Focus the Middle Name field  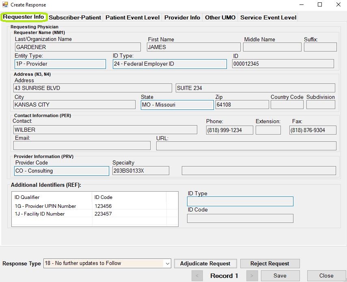pyautogui.click(x=272, y=47)
